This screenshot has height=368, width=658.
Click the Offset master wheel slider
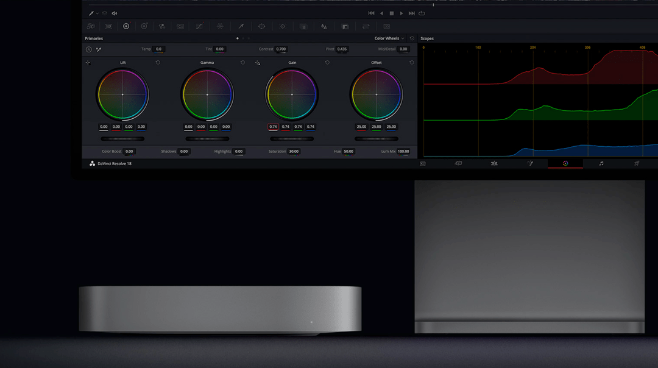(377, 139)
